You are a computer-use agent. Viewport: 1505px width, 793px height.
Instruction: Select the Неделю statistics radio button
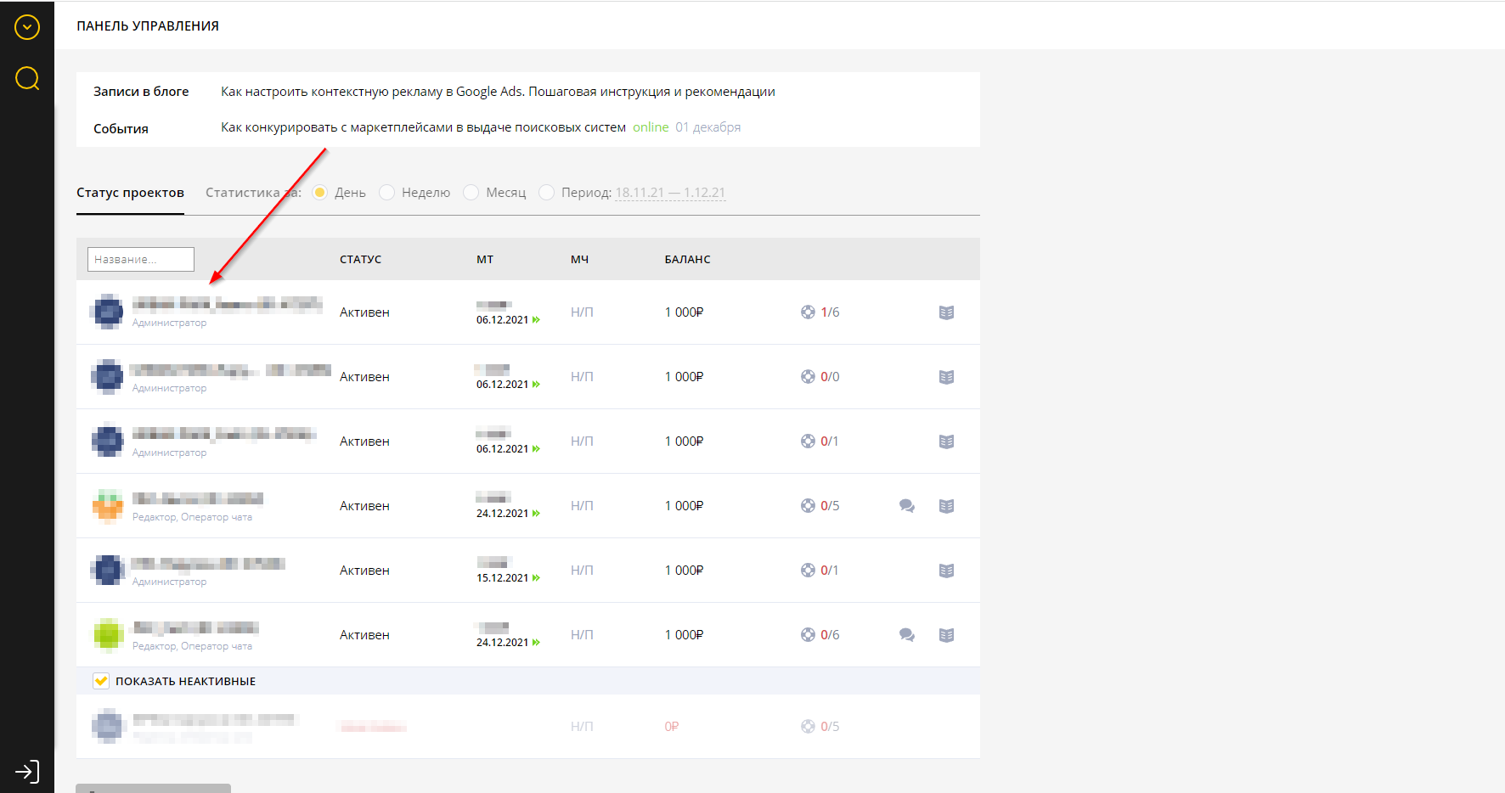[x=387, y=193]
